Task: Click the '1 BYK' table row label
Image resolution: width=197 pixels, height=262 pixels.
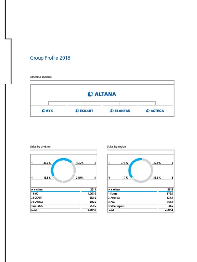Action: [x=34, y=194]
